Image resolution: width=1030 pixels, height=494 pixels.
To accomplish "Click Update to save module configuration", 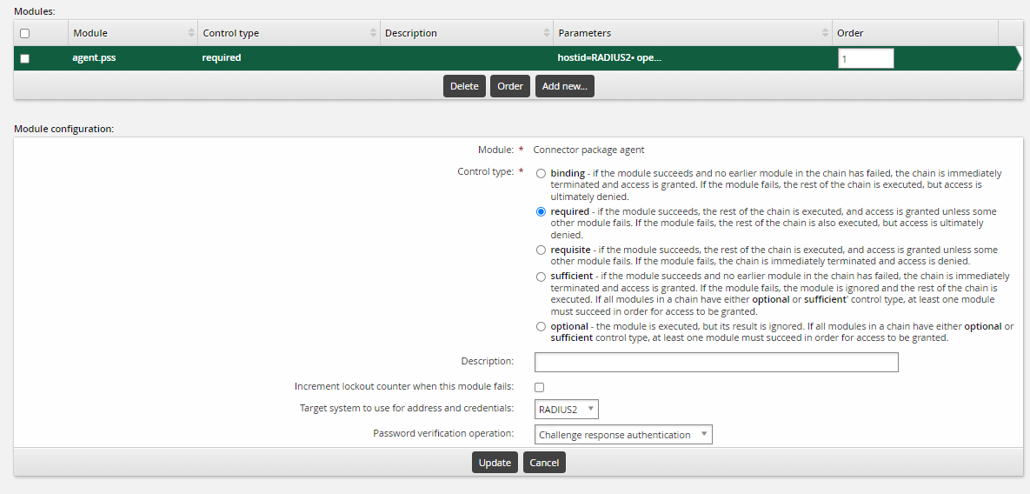I will click(x=495, y=463).
